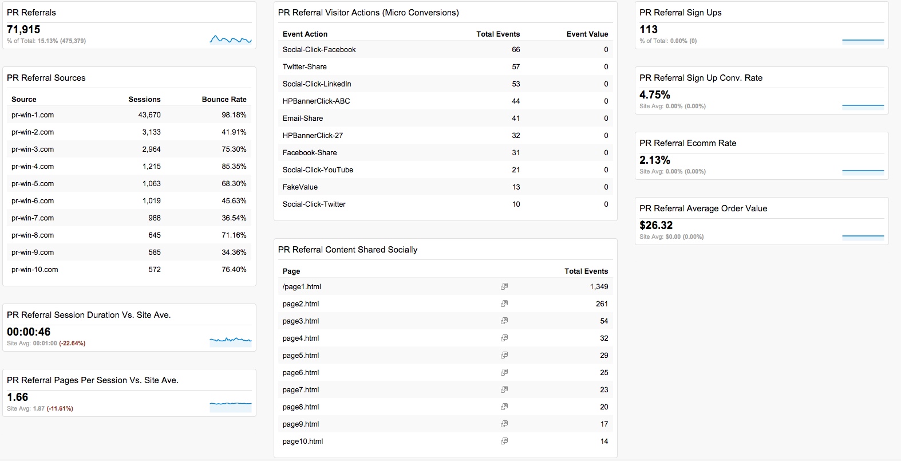The height and width of the screenshot is (461, 901).
Task: Click the page5.html page name
Action: (301, 356)
